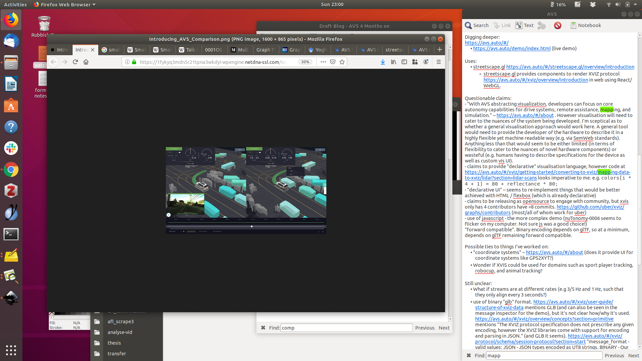Save page to Pocket icon
642x361 pixels.
(x=333, y=62)
